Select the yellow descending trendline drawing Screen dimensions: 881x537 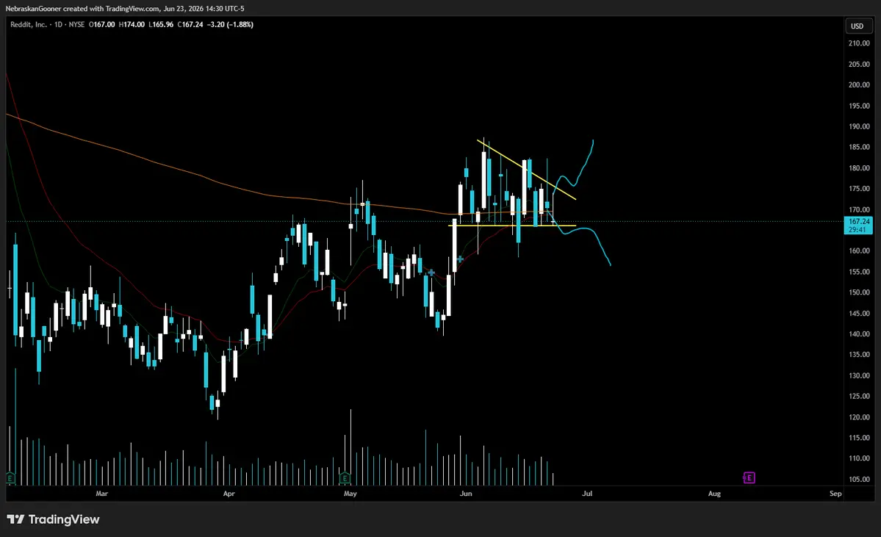(x=526, y=169)
